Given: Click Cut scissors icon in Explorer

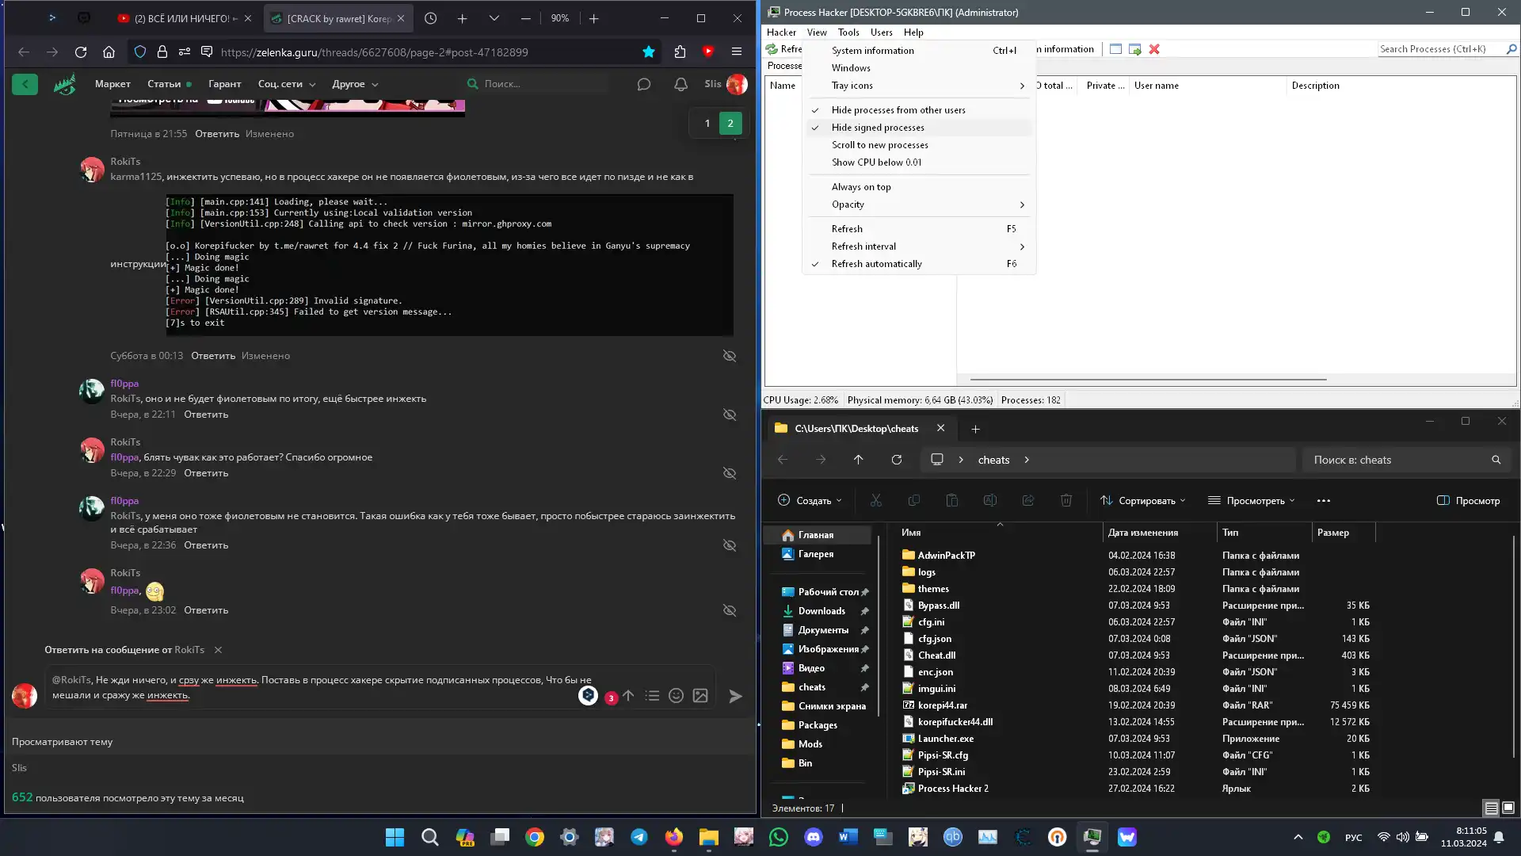Looking at the screenshot, I should 875,501.
